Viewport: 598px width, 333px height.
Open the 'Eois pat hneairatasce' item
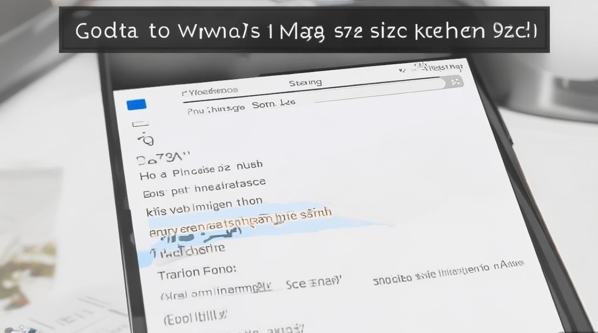(x=204, y=188)
